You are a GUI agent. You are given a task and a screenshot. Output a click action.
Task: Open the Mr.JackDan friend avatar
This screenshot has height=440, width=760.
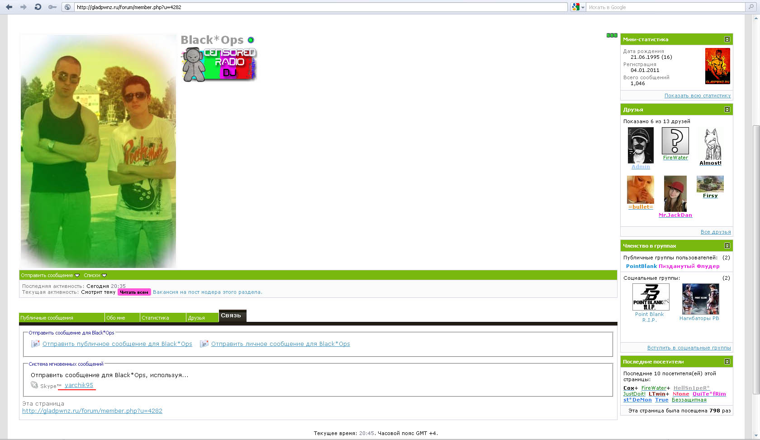click(x=675, y=194)
